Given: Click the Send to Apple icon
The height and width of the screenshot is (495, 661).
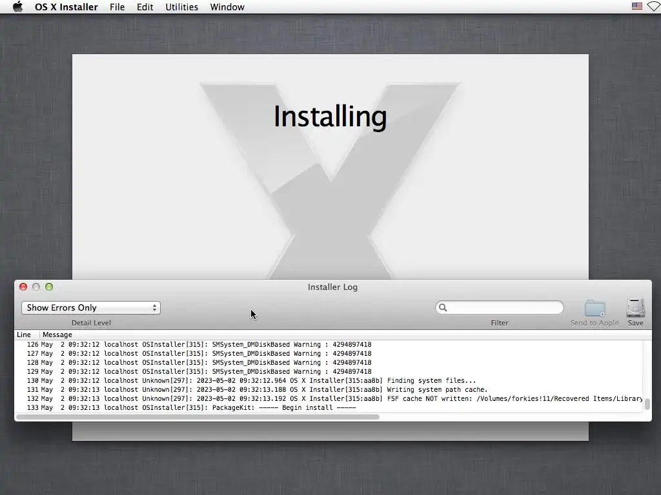Looking at the screenshot, I should click(x=595, y=309).
